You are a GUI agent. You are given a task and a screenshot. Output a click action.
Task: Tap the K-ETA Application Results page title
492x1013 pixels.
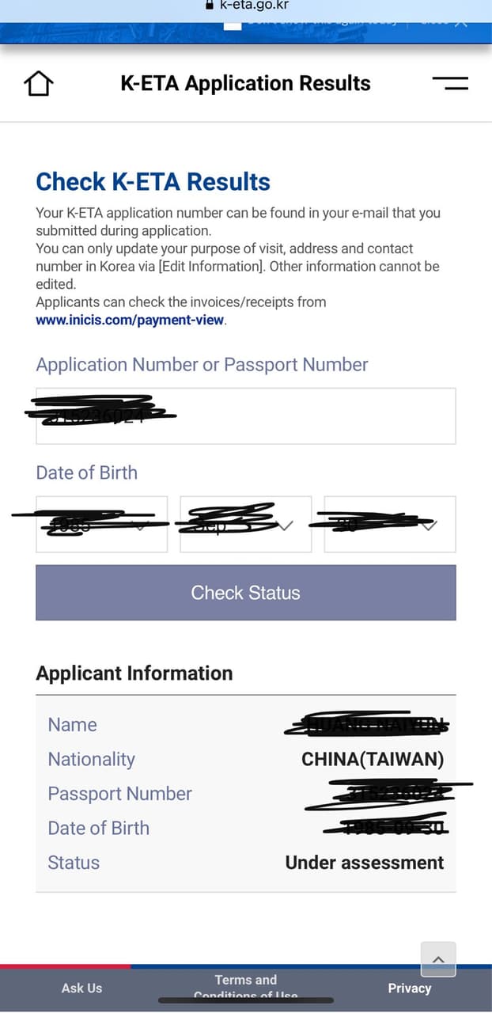pos(245,84)
